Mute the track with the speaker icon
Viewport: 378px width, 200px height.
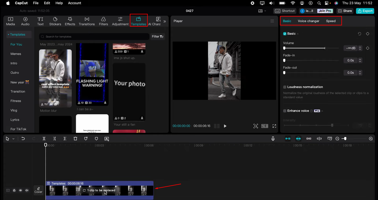pyautogui.click(x=27, y=190)
